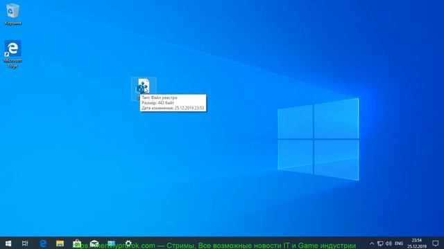Viewport: 444px width, 249px height.
Task: Select the Microsoft Edge desktop shortcut
Action: point(12,54)
